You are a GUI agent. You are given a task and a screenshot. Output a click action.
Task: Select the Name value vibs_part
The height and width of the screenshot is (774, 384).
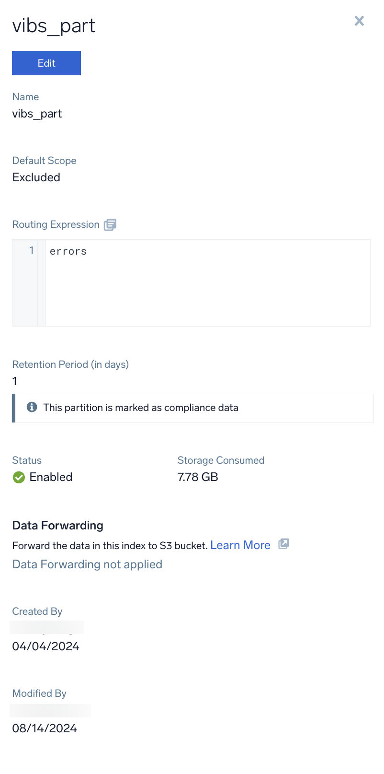tap(37, 114)
